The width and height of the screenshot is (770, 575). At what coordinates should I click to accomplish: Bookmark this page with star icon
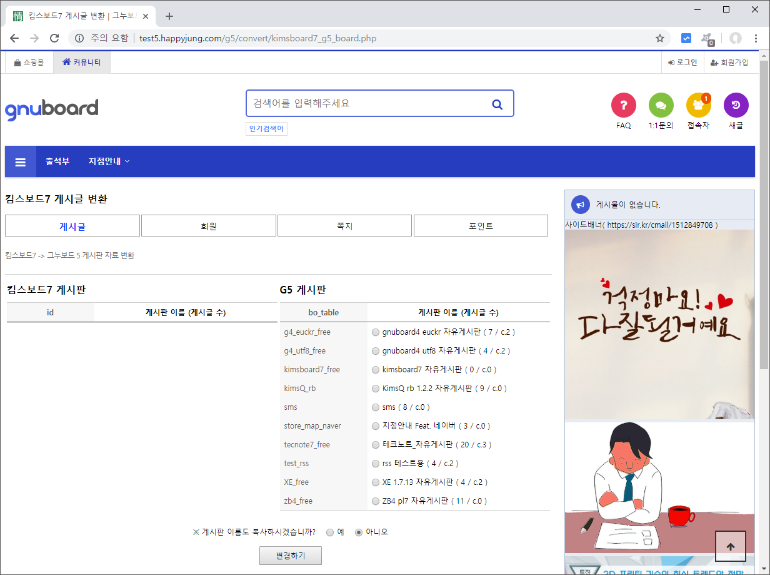click(659, 38)
